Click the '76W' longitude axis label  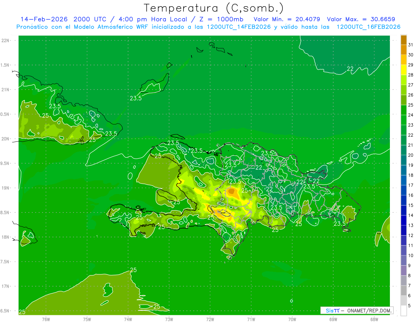click(x=46, y=319)
